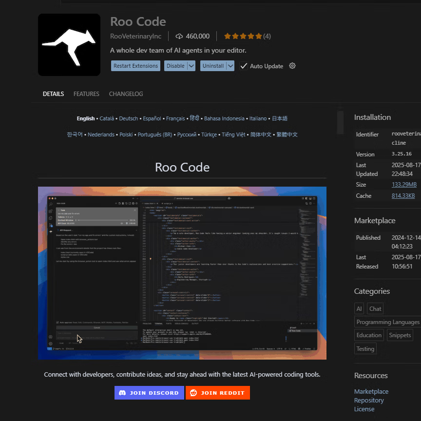Click the Join Discord badge

point(149,393)
